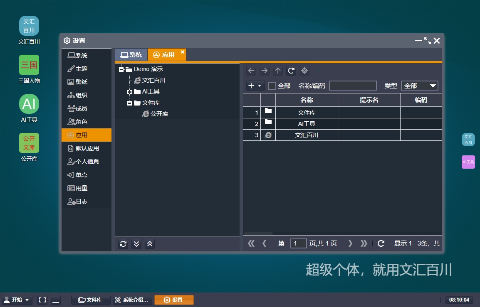Open the AI工具 app from the desktop
Viewport: 480px width, 307px height.
(29, 104)
